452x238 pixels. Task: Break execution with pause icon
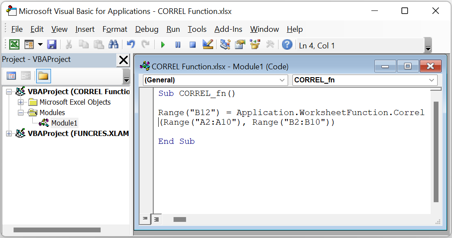click(178, 44)
